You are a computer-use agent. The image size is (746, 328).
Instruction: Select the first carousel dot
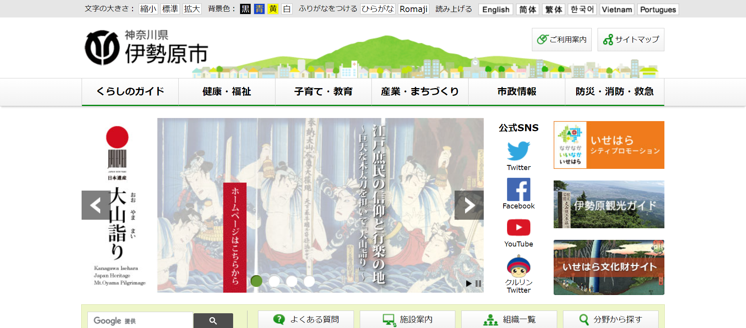tap(256, 281)
